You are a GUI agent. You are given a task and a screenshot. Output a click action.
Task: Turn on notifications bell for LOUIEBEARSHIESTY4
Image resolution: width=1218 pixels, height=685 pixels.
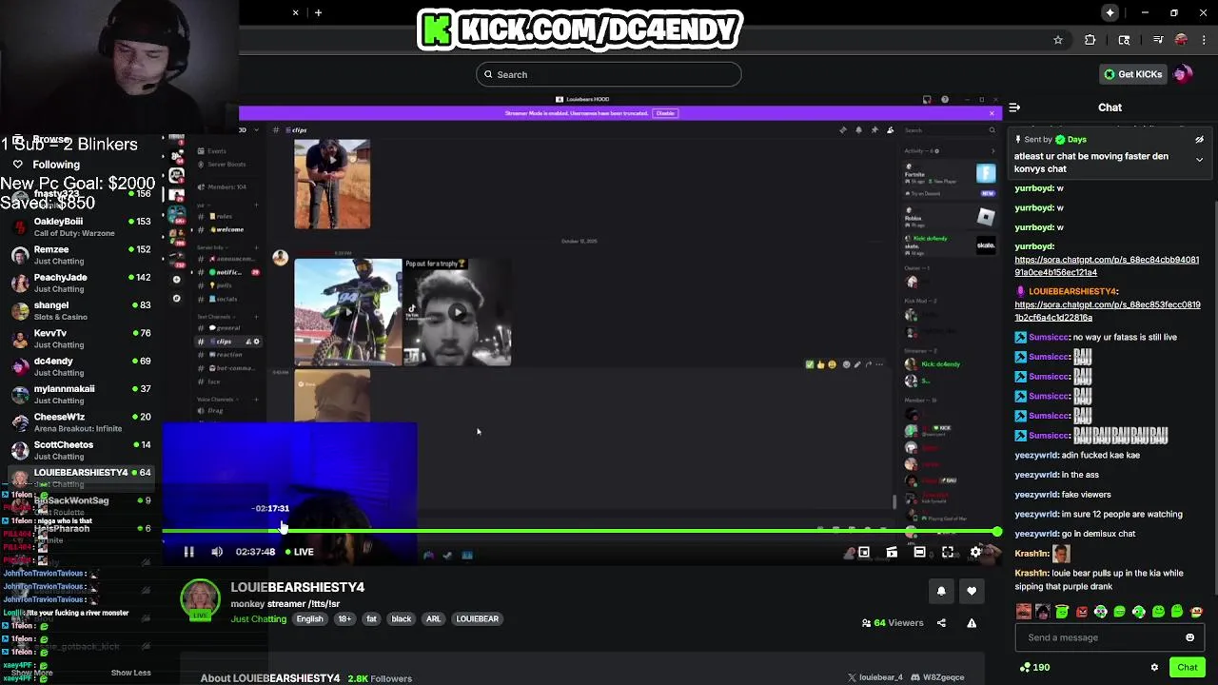(x=941, y=591)
